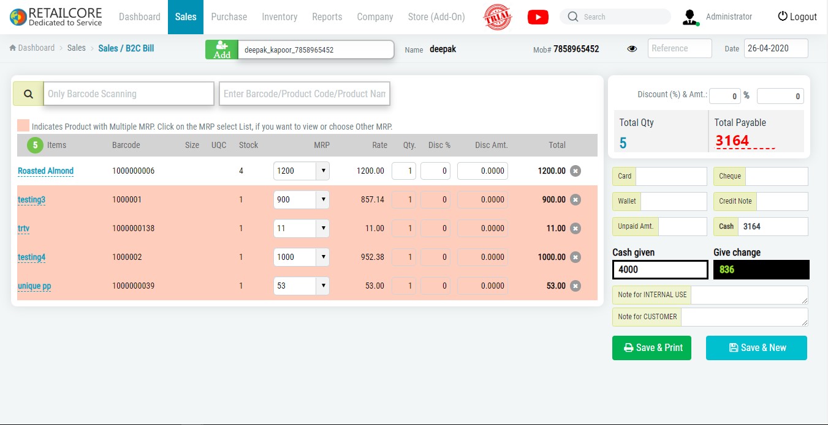The height and width of the screenshot is (425, 828).
Task: Click the red TRIAL stamp icon
Action: coord(498,17)
